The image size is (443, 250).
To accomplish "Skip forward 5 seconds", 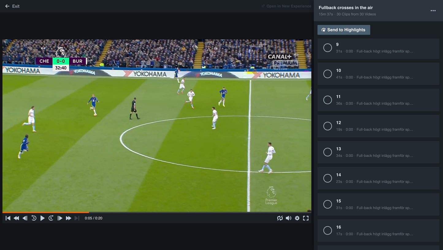I will (51, 218).
